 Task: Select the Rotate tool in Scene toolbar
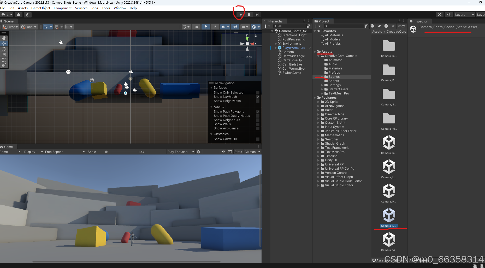click(x=4, y=49)
